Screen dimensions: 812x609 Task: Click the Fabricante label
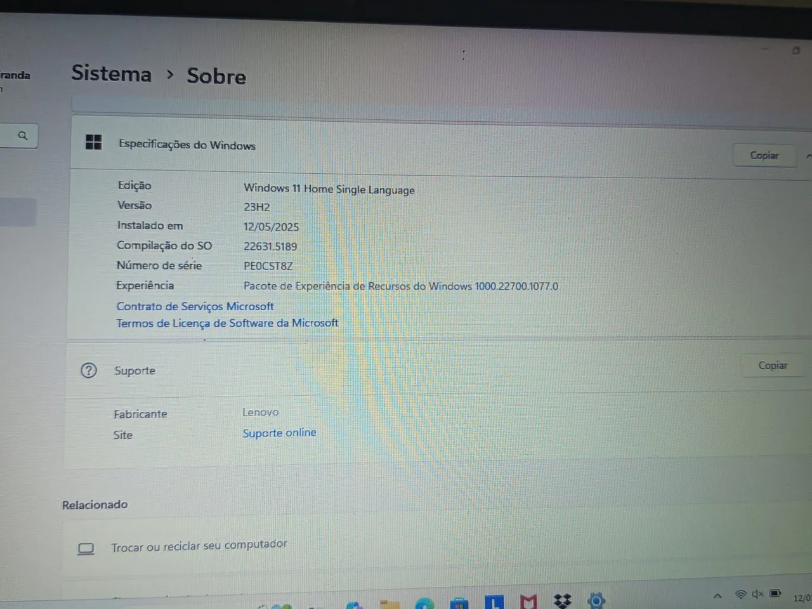coord(140,414)
